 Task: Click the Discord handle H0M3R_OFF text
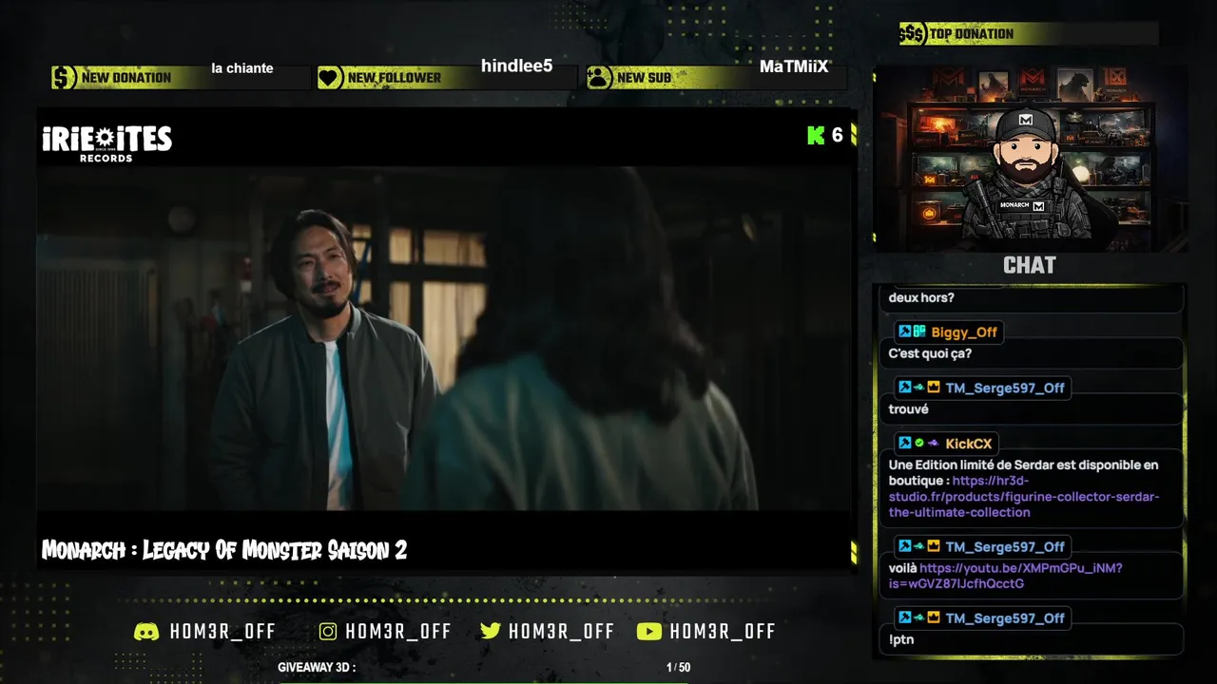(x=222, y=632)
